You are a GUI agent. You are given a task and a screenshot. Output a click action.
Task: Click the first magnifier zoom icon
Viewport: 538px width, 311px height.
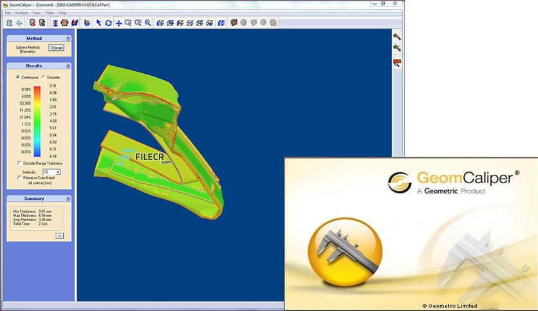128,23
